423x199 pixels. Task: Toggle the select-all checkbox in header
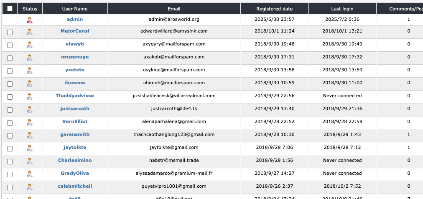(10, 9)
